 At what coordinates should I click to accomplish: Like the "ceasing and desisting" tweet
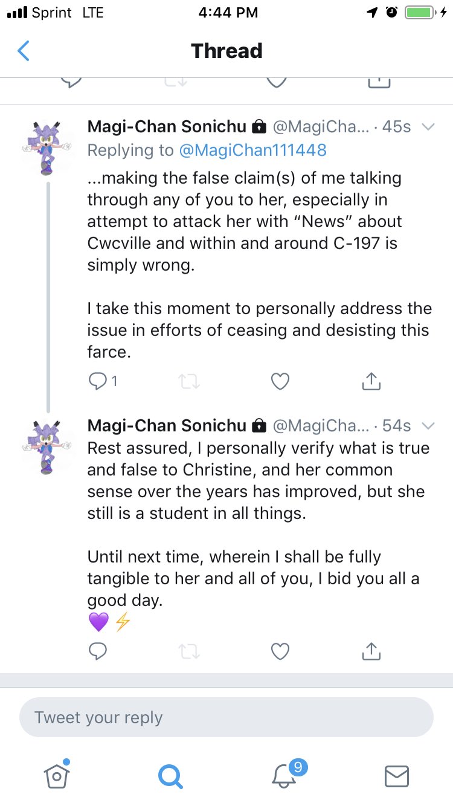280,381
